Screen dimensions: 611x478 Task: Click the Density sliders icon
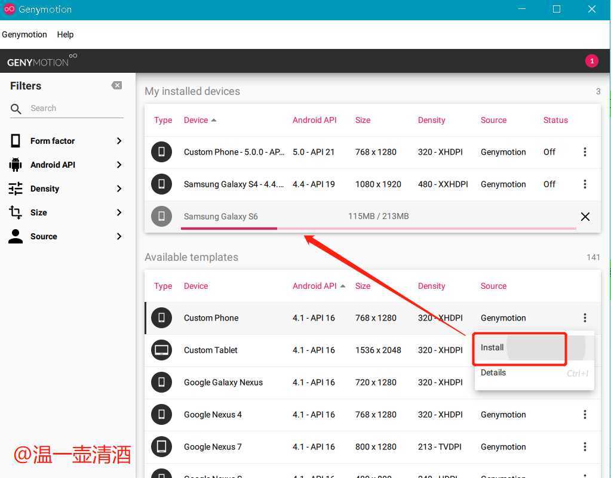click(16, 189)
